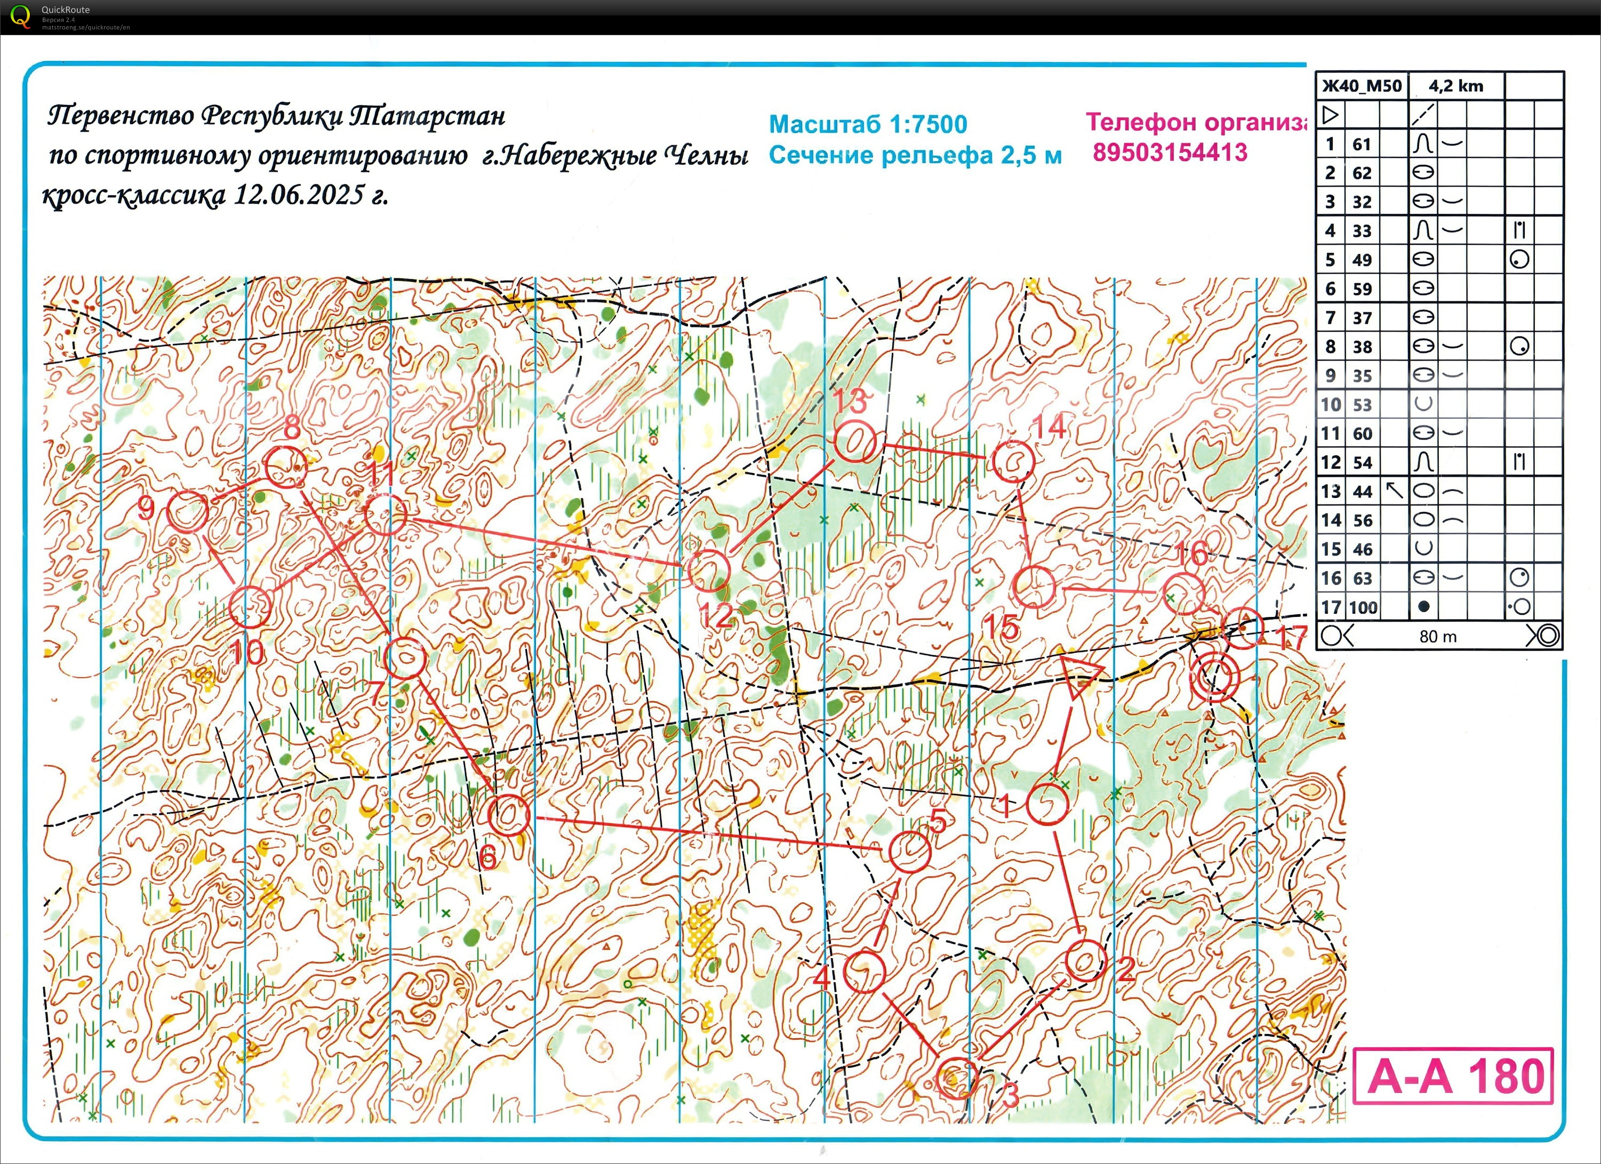
Task: Click control code 61 in the table
Action: [x=1362, y=145]
